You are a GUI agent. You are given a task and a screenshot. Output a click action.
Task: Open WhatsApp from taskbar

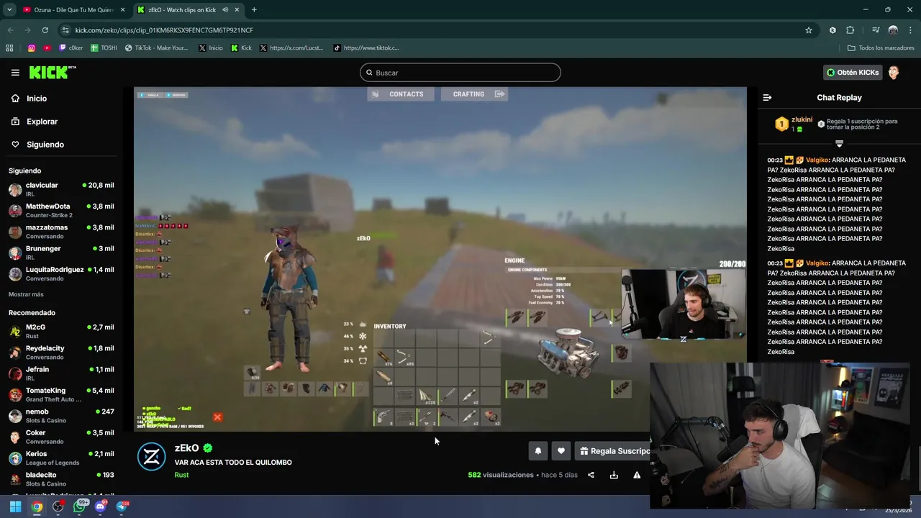point(79,506)
